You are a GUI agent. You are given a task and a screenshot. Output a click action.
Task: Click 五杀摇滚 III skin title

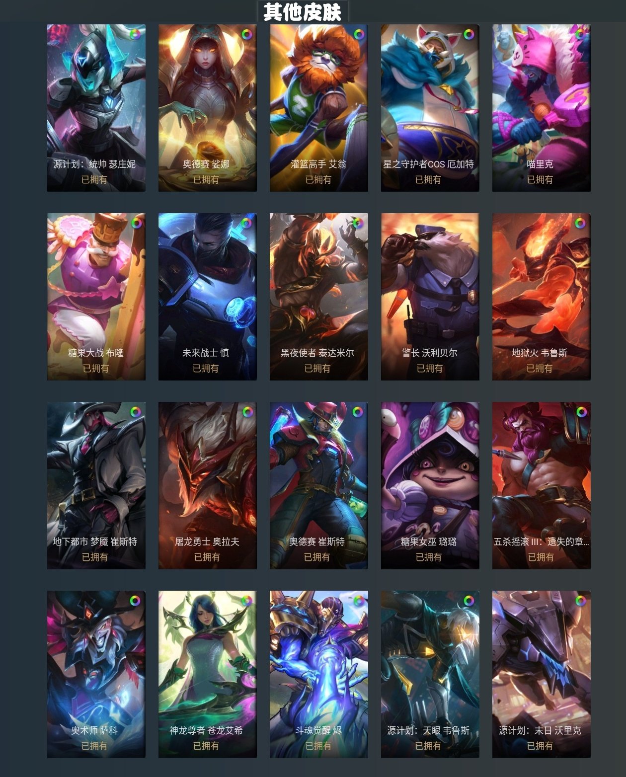coord(541,542)
